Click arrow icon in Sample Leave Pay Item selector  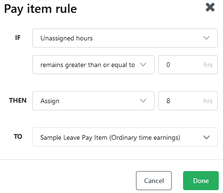tap(206, 137)
